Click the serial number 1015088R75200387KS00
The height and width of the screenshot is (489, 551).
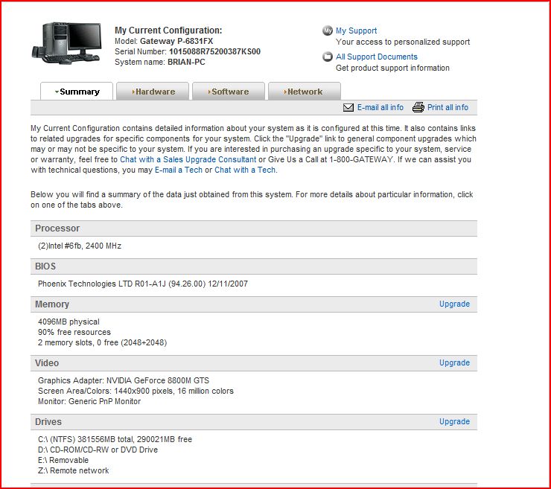[214, 51]
